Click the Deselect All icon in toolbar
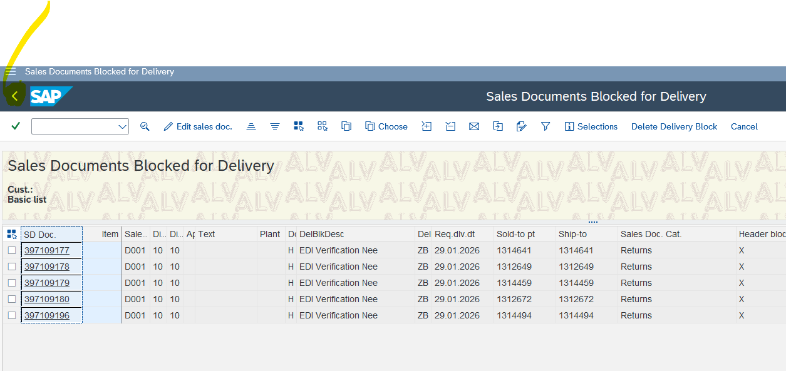Screen dimensions: 786x371 coord(323,126)
